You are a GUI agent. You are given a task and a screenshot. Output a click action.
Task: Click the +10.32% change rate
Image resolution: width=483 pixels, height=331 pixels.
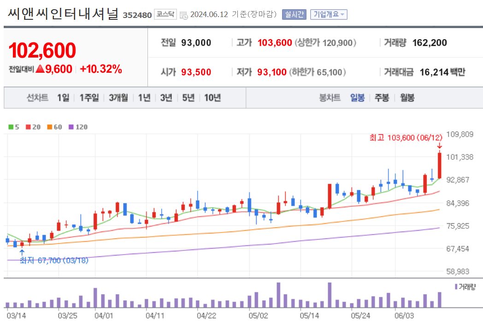tap(101, 69)
